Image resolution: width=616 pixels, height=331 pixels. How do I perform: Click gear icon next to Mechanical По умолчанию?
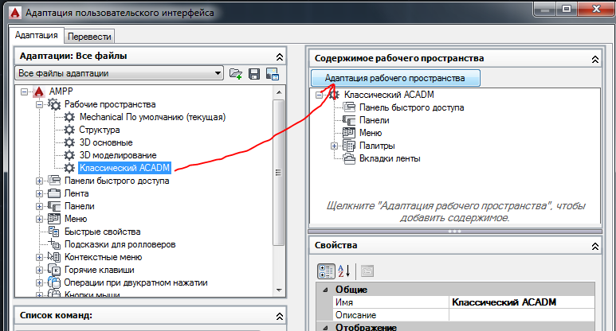point(69,117)
